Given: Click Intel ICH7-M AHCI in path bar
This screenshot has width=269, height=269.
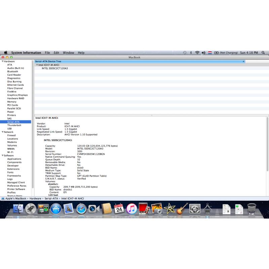Looking at the screenshot, I should [72, 198].
